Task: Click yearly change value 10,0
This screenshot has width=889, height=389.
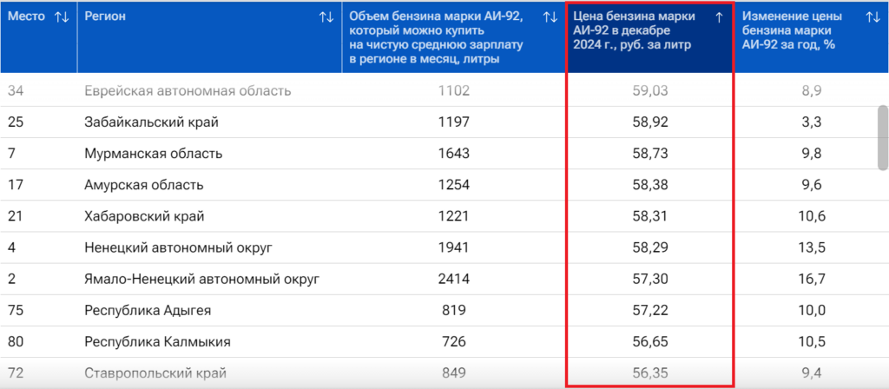Action: (812, 311)
